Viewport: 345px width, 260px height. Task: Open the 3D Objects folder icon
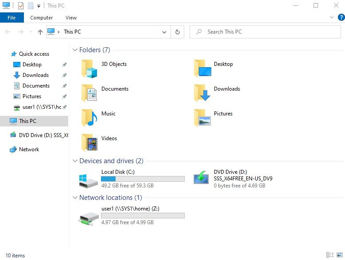[x=89, y=69]
